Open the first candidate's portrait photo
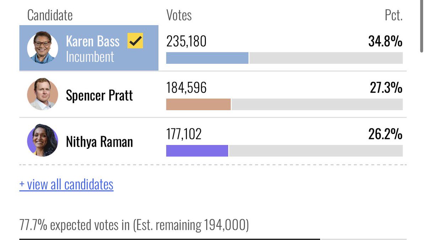426x240 pixels. [43, 48]
